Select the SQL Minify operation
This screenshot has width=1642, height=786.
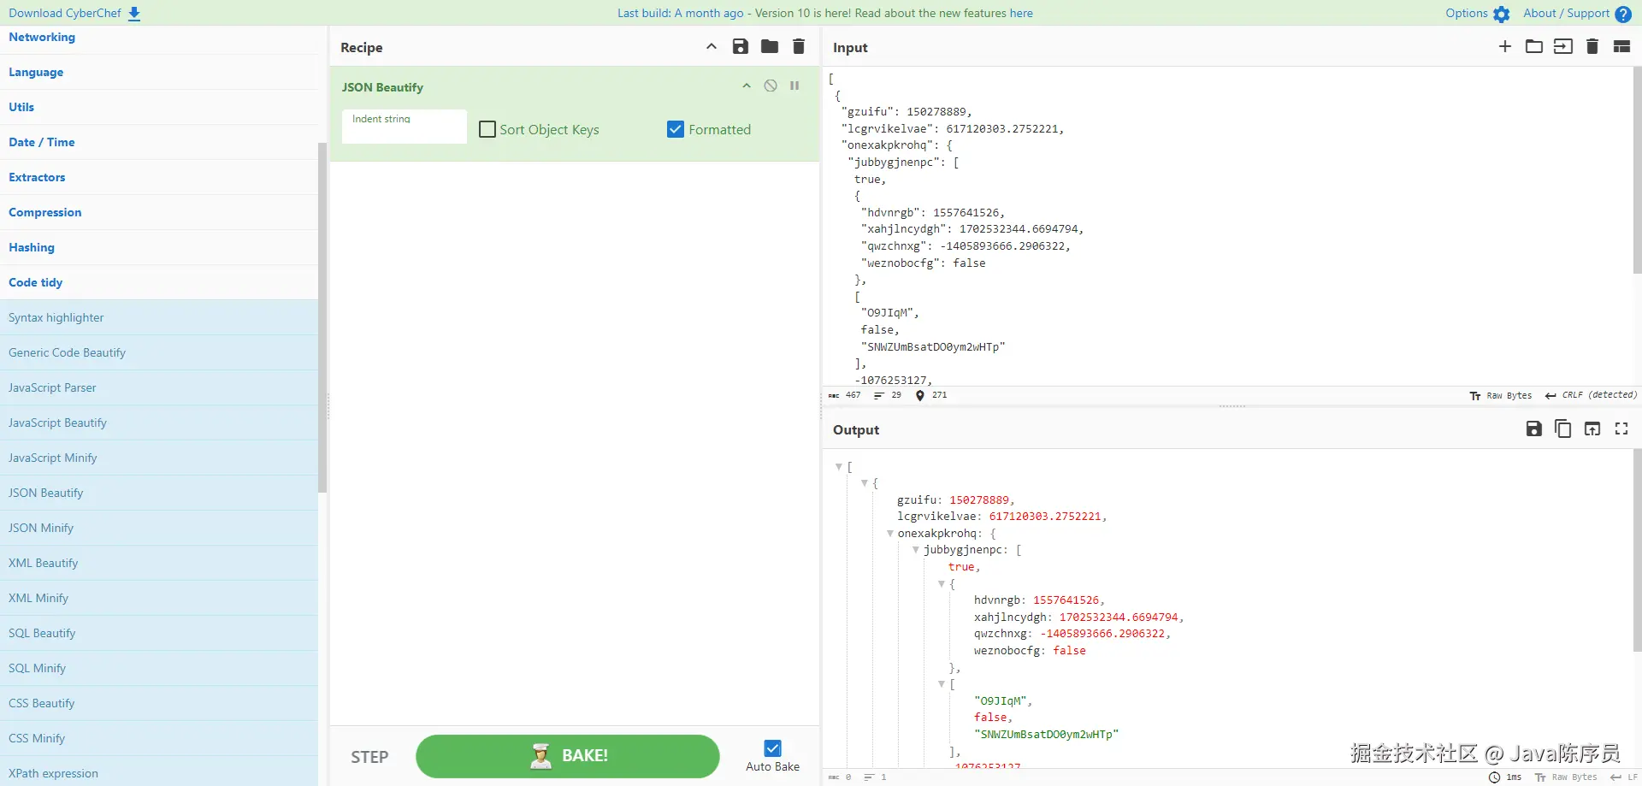click(159, 668)
